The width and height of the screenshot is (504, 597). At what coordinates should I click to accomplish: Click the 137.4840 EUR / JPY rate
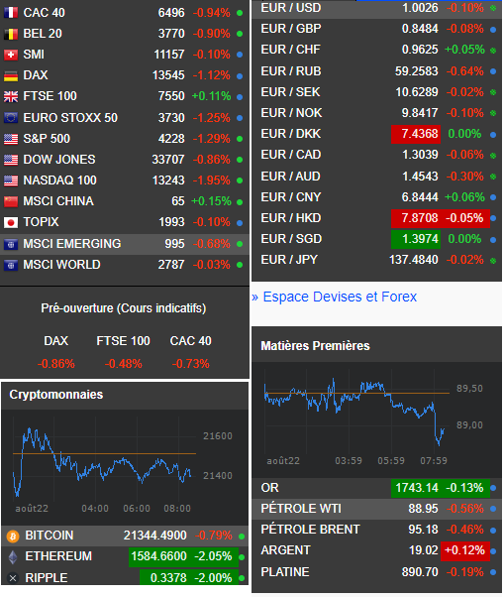click(x=414, y=260)
